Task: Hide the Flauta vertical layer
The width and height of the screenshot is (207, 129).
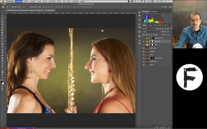Action: [x=143, y=58]
